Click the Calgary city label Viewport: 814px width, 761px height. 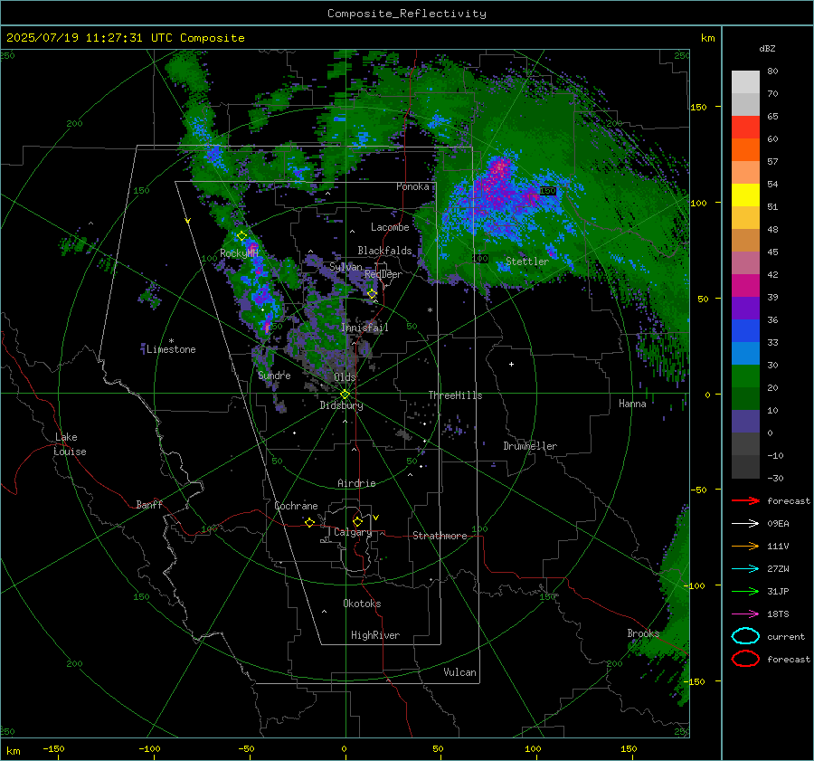tap(353, 532)
